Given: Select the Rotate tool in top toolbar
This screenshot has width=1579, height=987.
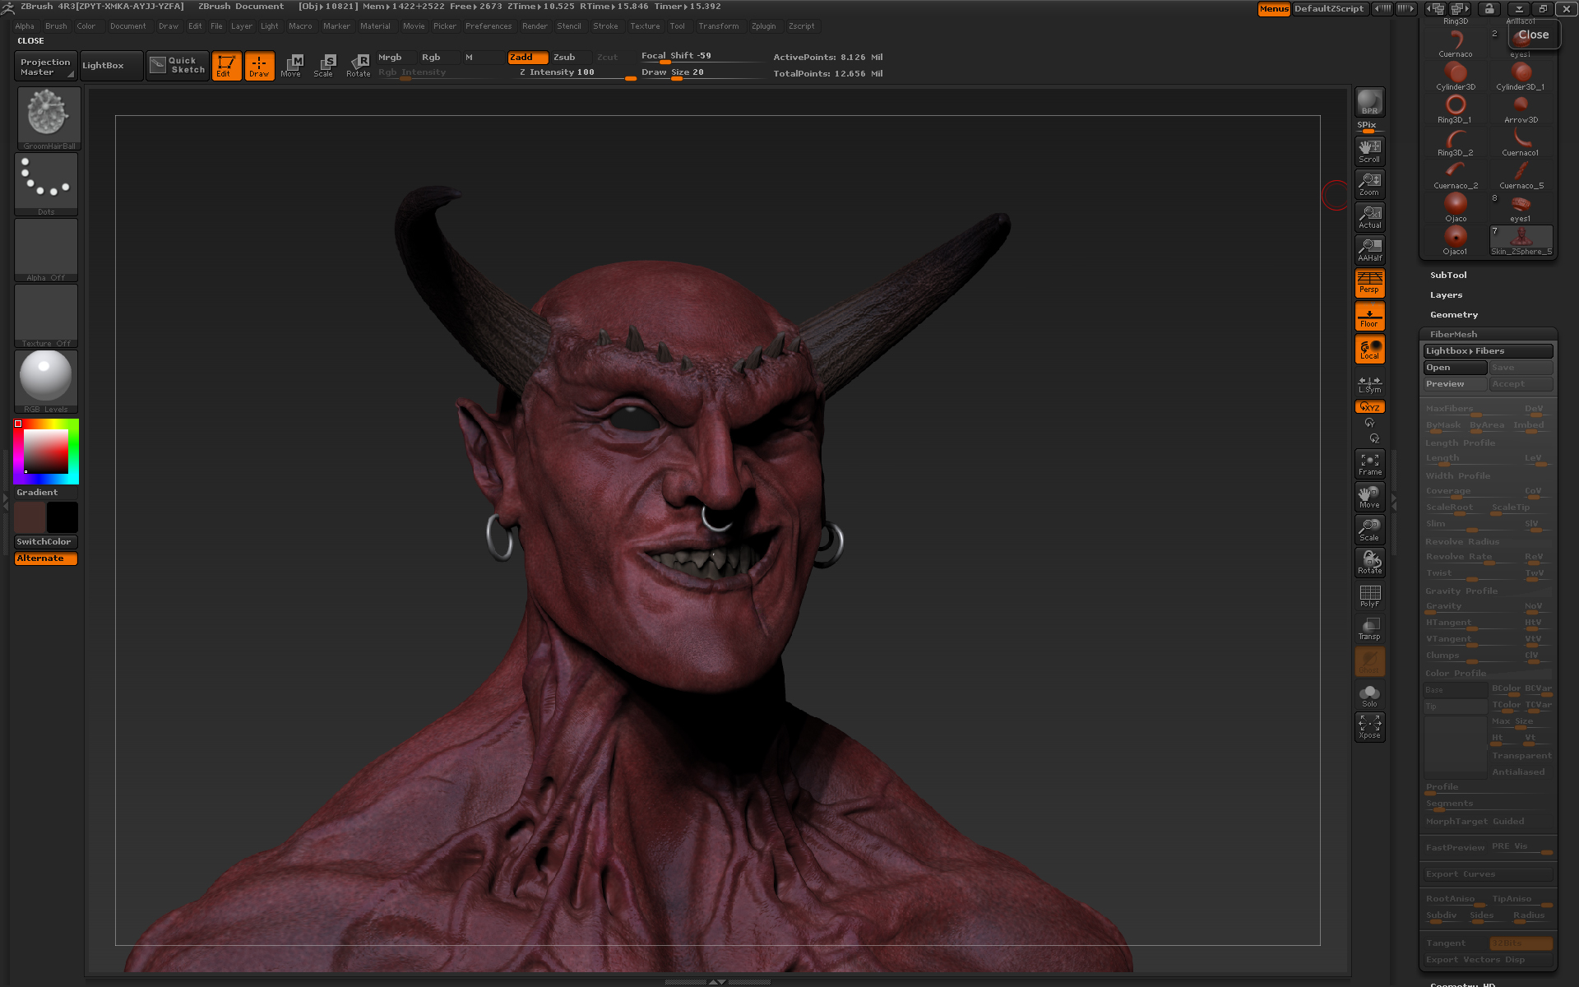Looking at the screenshot, I should [359, 65].
